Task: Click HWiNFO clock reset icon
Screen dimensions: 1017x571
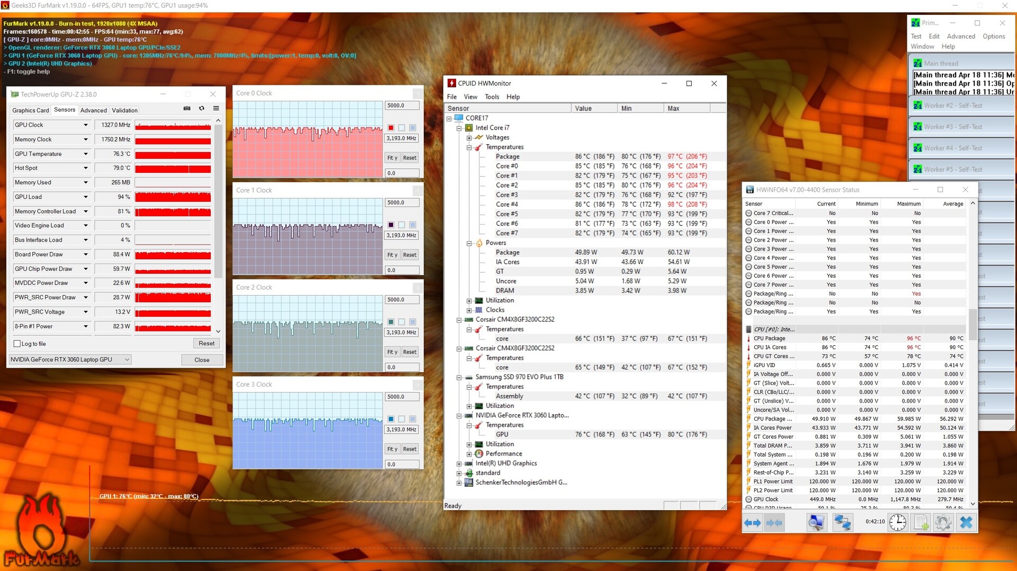Action: point(897,522)
